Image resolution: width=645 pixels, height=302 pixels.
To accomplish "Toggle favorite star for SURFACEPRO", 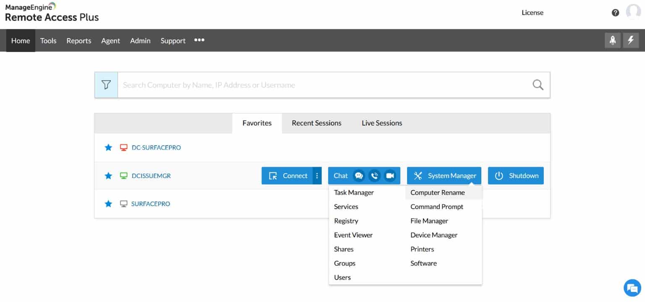I will click(108, 204).
